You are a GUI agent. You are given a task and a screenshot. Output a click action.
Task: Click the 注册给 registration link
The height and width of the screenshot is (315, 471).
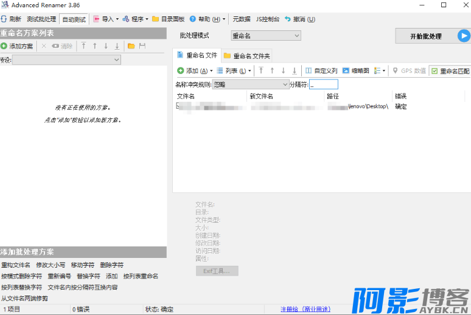pos(304,309)
